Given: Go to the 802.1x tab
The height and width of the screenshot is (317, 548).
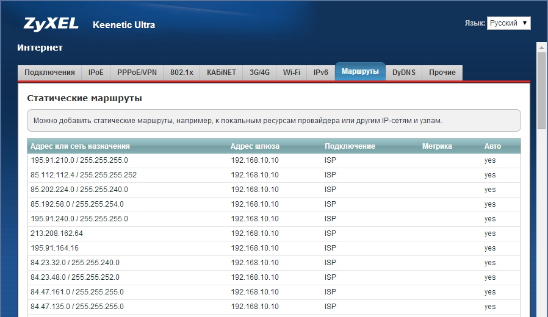Looking at the screenshot, I should point(181,73).
